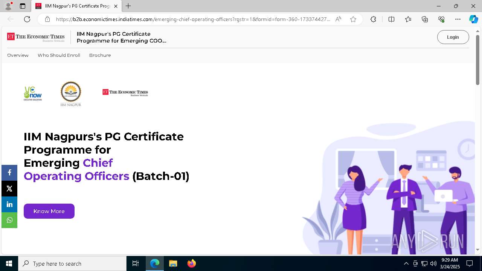This screenshot has height=271, width=482.
Task: Open the taskbar clock and date
Action: [450, 263]
